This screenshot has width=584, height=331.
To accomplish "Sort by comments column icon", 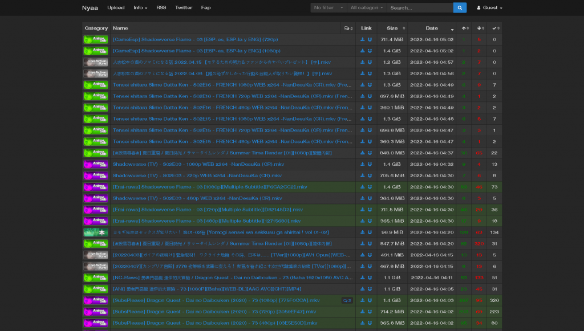I will coord(347,28).
